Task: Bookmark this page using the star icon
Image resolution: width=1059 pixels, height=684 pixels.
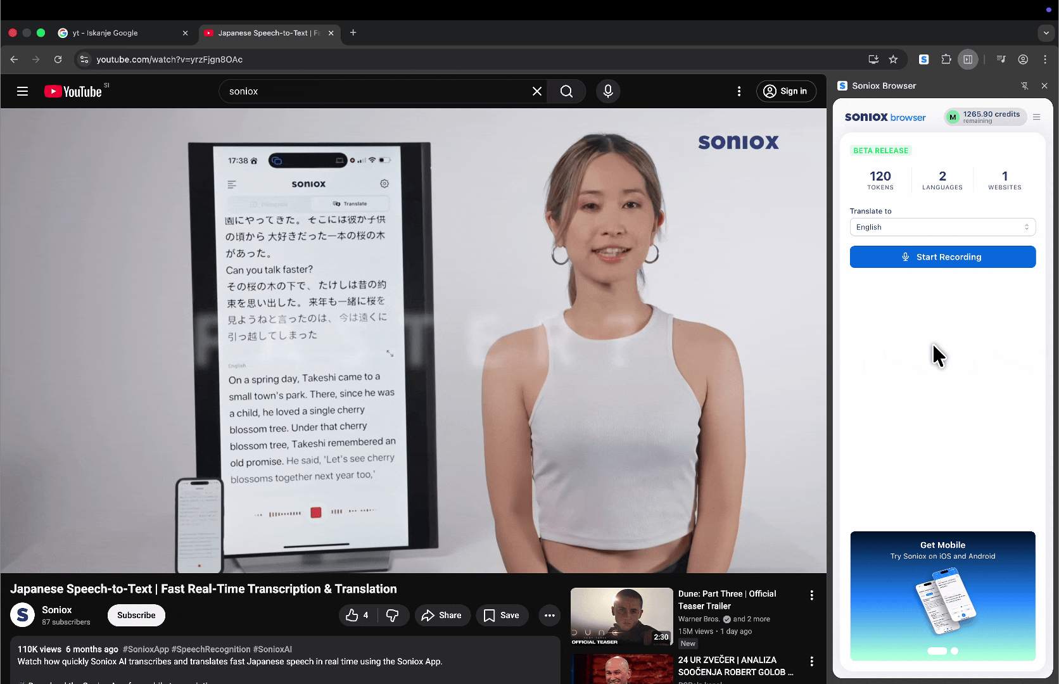Action: (893, 59)
